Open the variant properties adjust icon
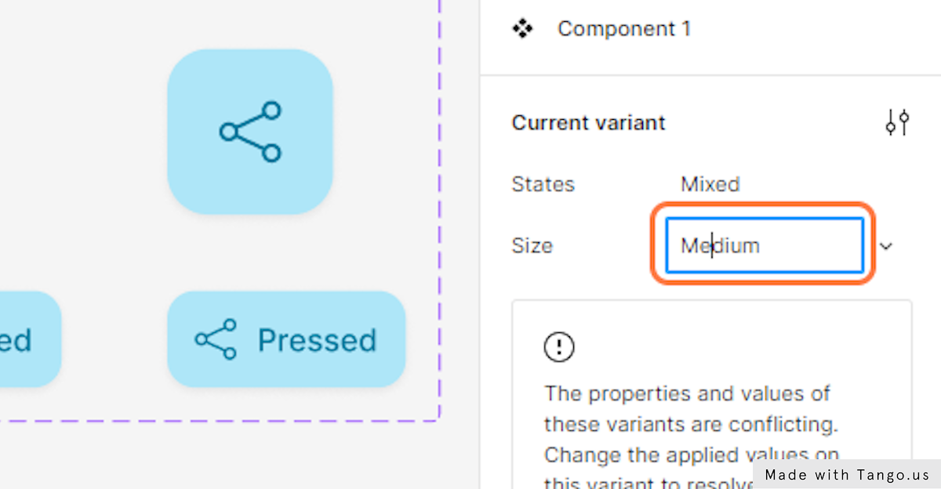941x489 pixels. tap(897, 123)
